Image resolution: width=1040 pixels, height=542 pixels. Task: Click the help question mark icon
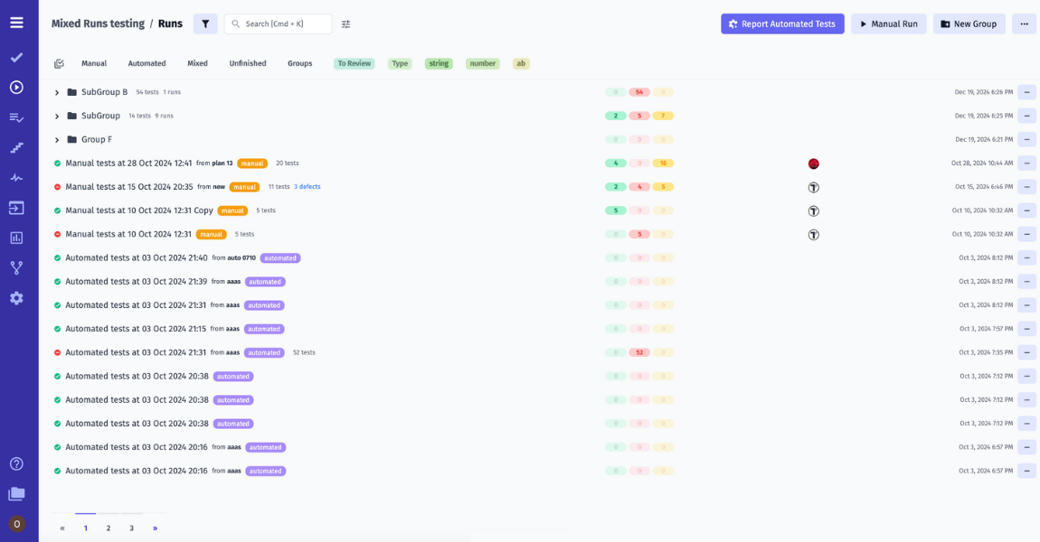(x=16, y=463)
